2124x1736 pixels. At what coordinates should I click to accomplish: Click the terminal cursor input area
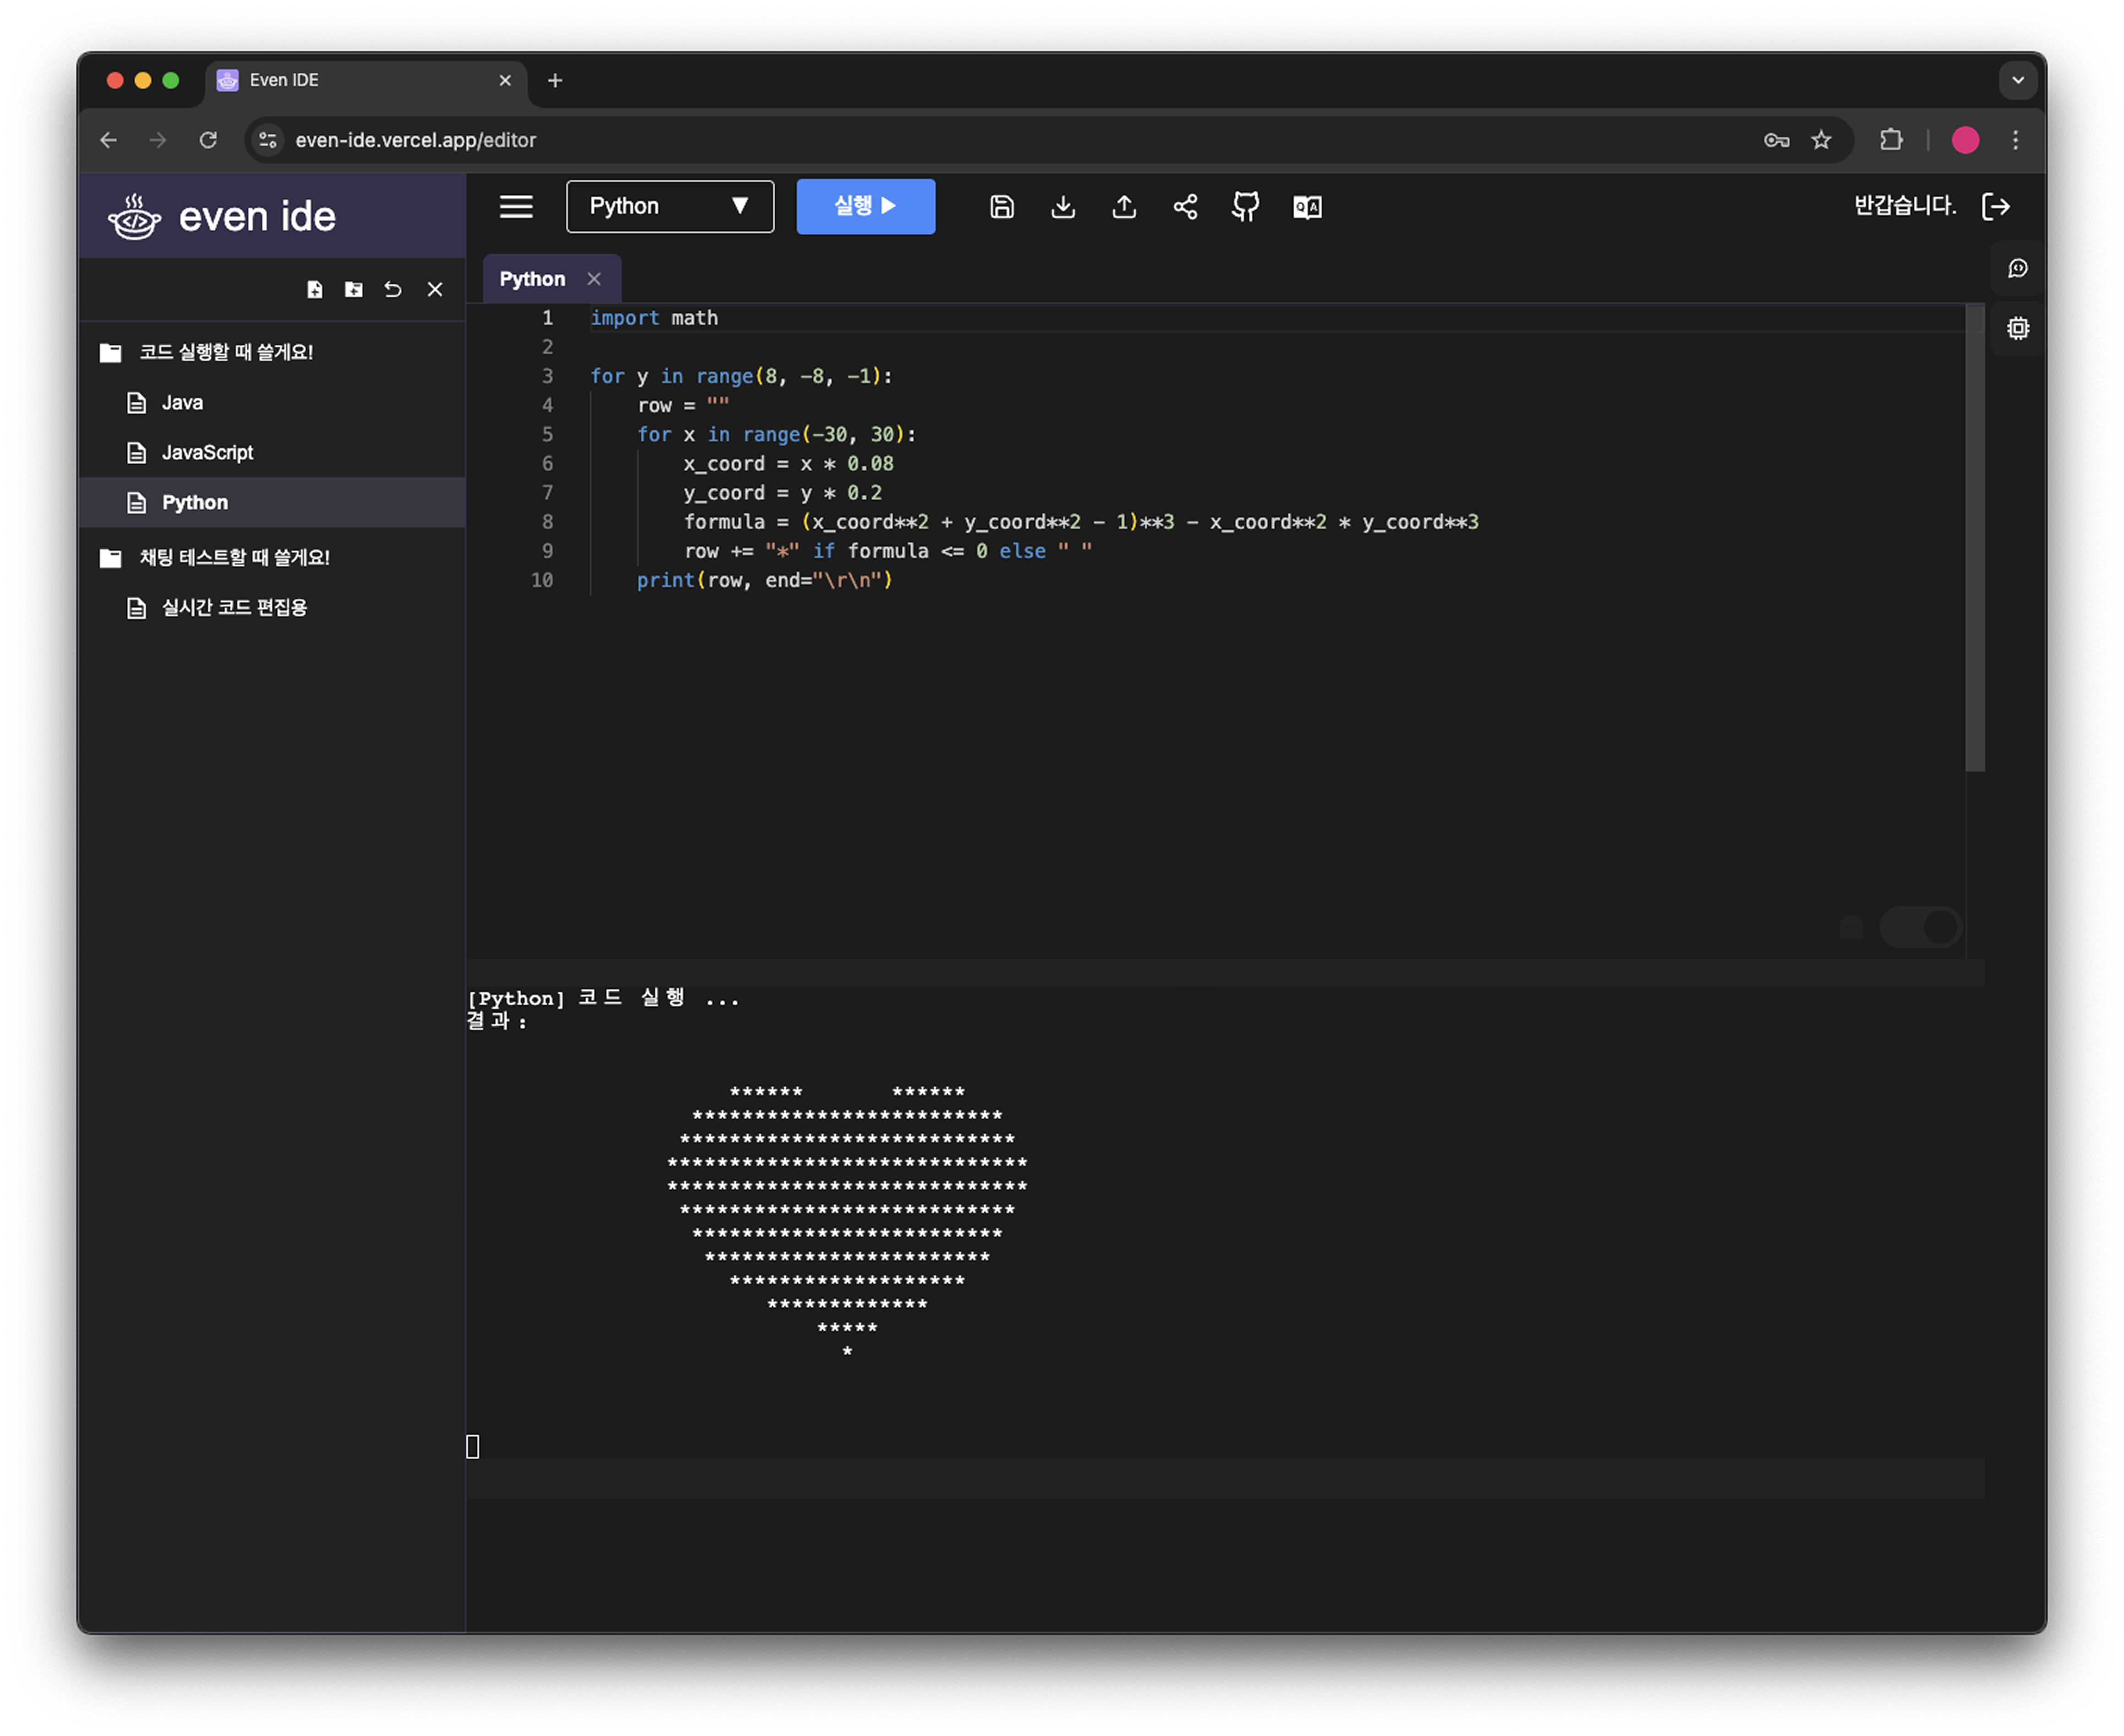pos(473,1446)
